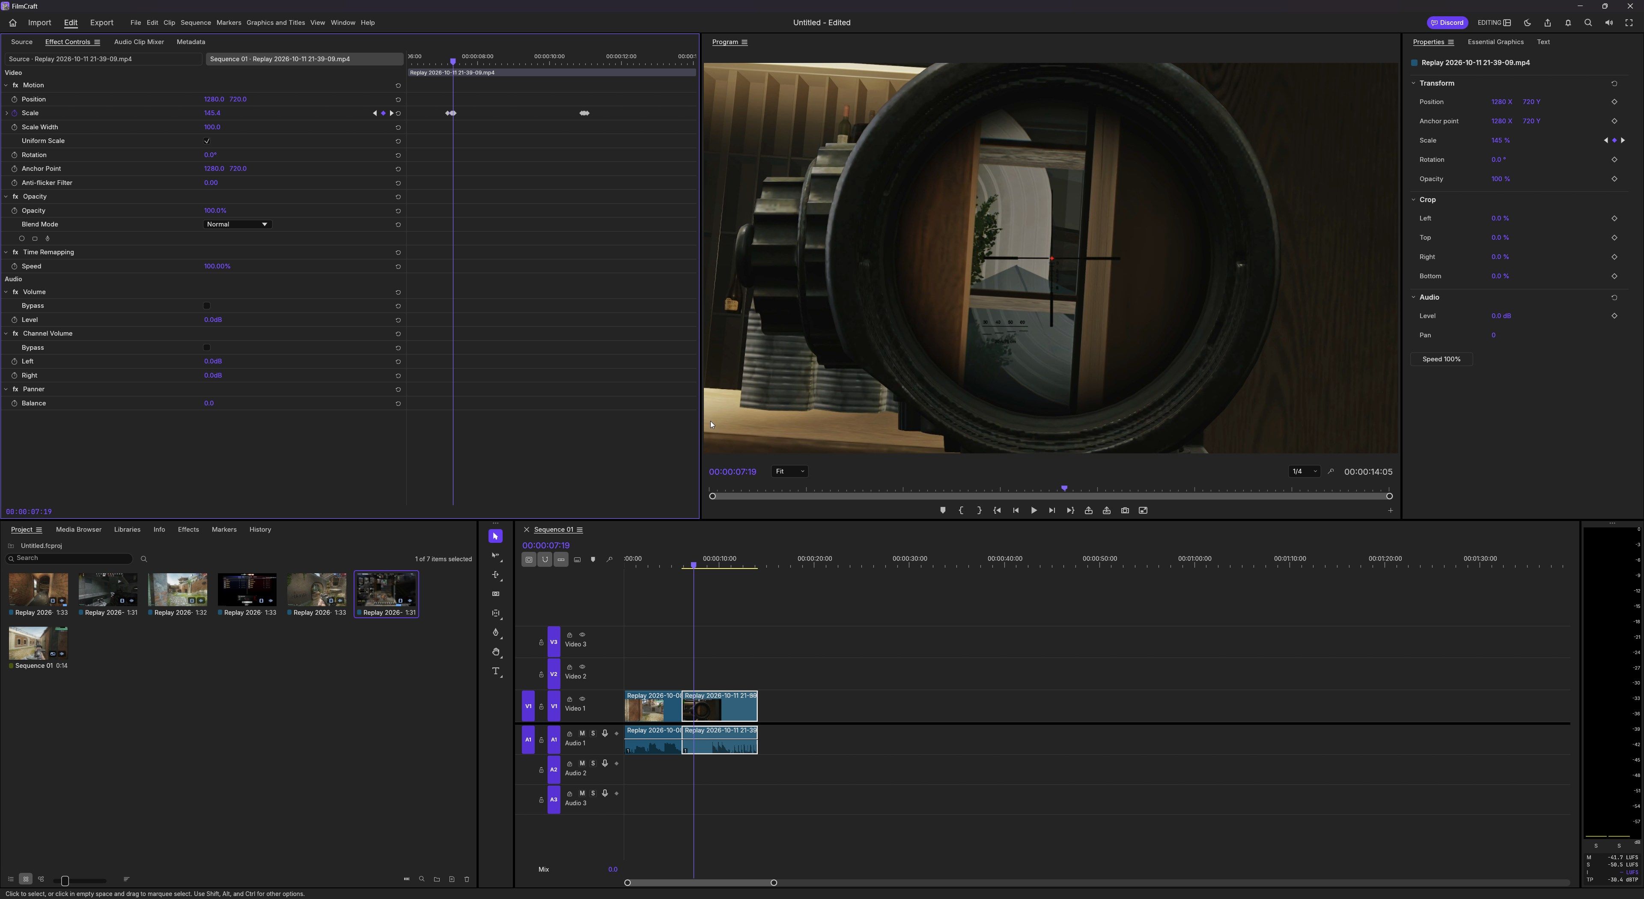The width and height of the screenshot is (1644, 899).
Task: Select the Track Select Forward tool
Action: [496, 556]
